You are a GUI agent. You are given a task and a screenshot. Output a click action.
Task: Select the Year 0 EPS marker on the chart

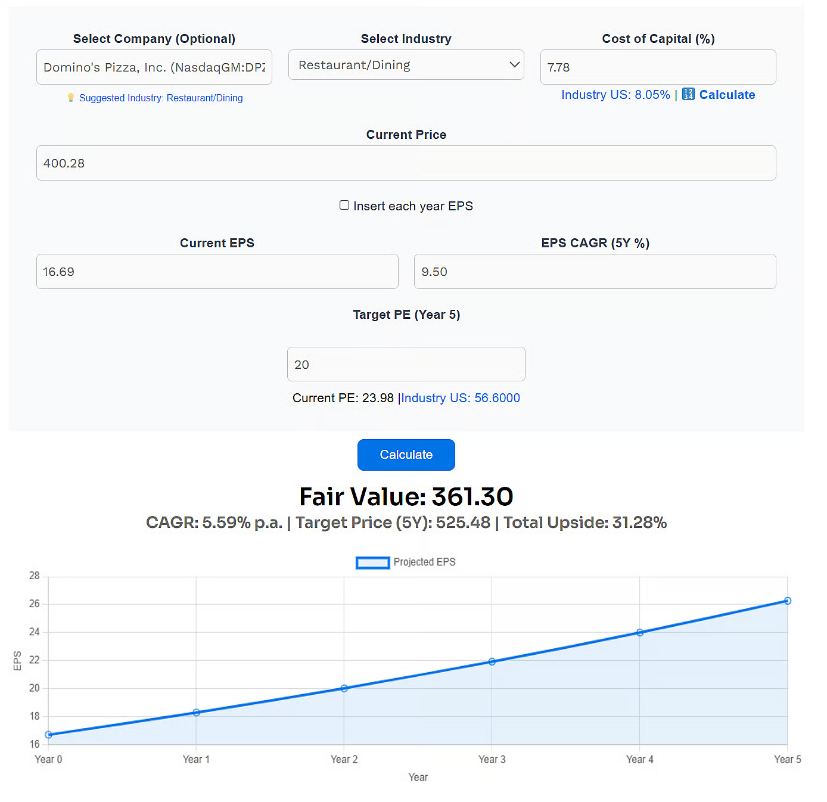click(x=48, y=735)
